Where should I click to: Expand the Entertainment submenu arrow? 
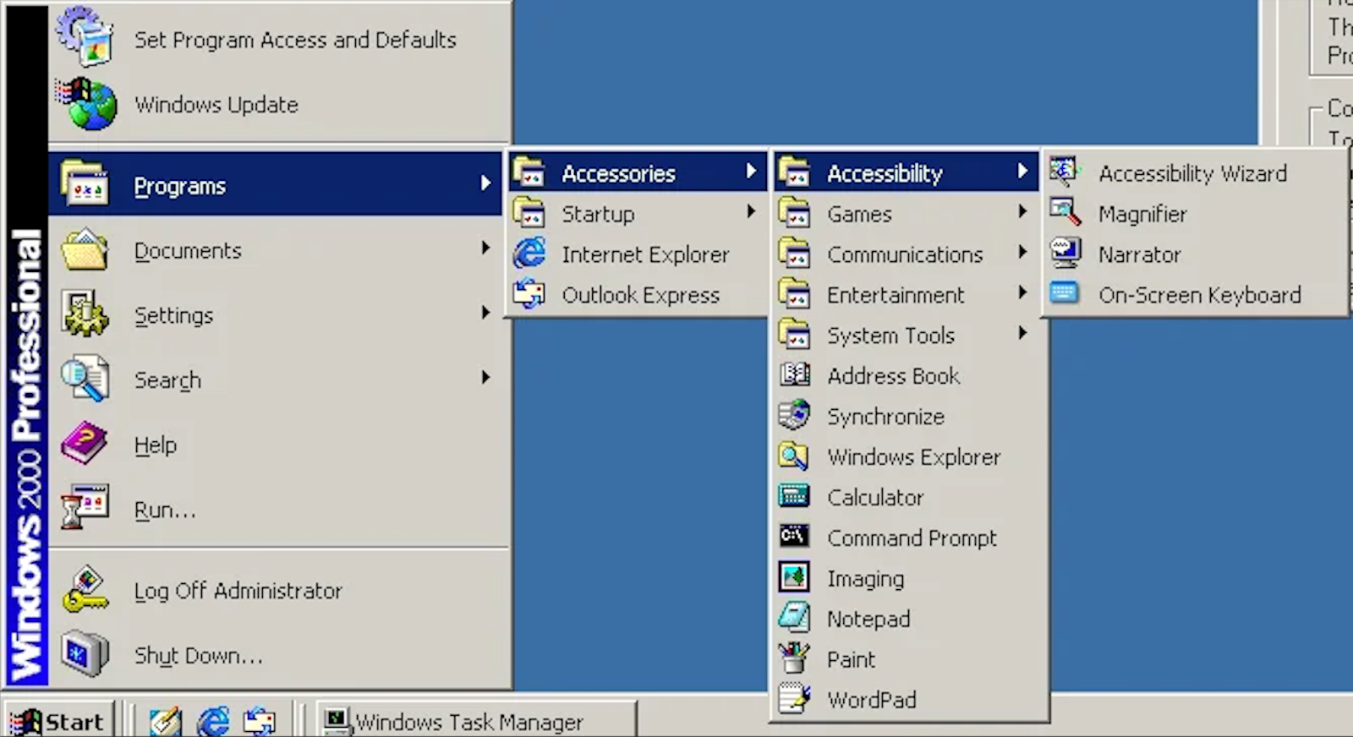coord(1022,292)
